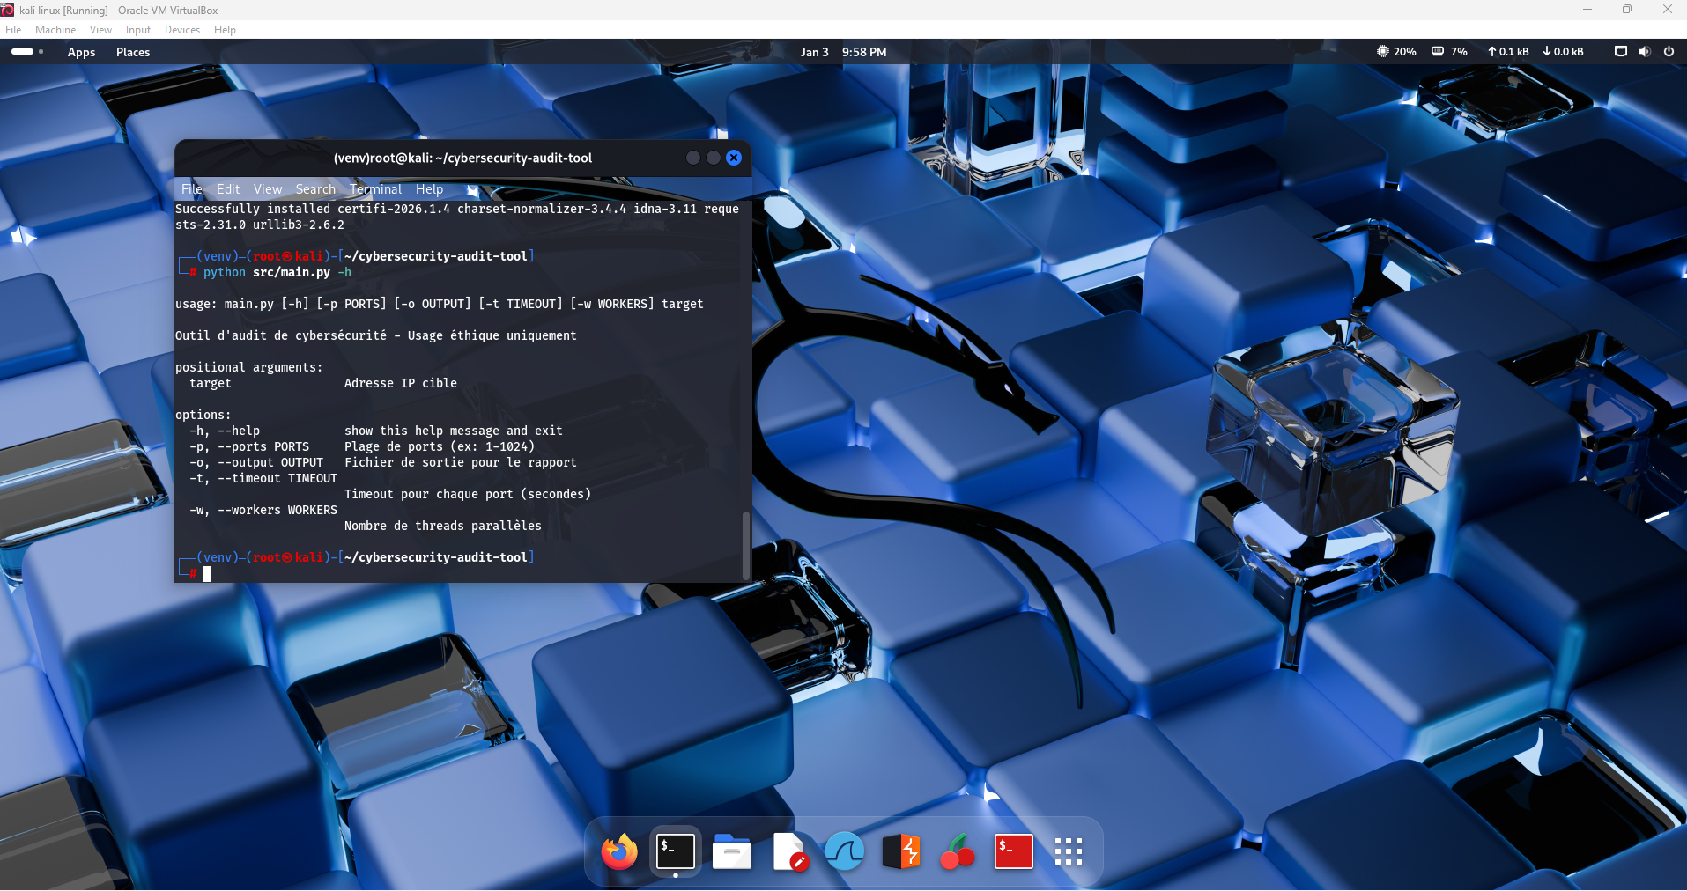Open the Terminal menu in the terminal window
The width and height of the screenshot is (1687, 891).
click(x=375, y=189)
